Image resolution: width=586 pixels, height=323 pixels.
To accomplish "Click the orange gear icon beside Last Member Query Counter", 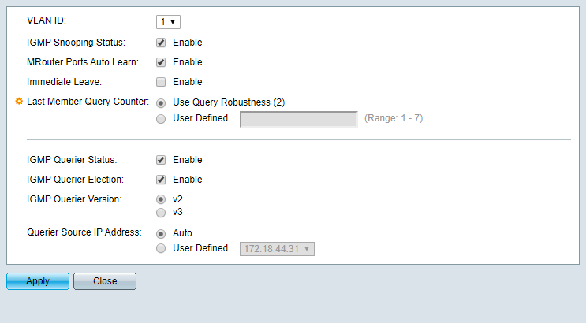I will coord(21,102).
